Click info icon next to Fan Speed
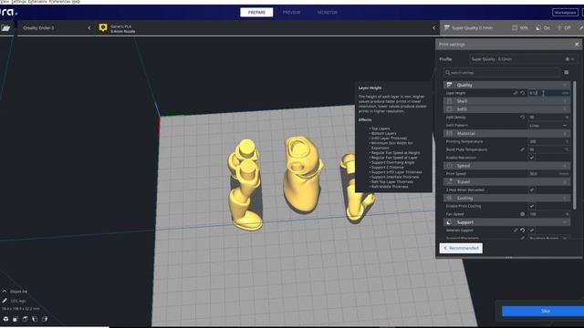This screenshot has height=328, width=584. click(x=523, y=214)
